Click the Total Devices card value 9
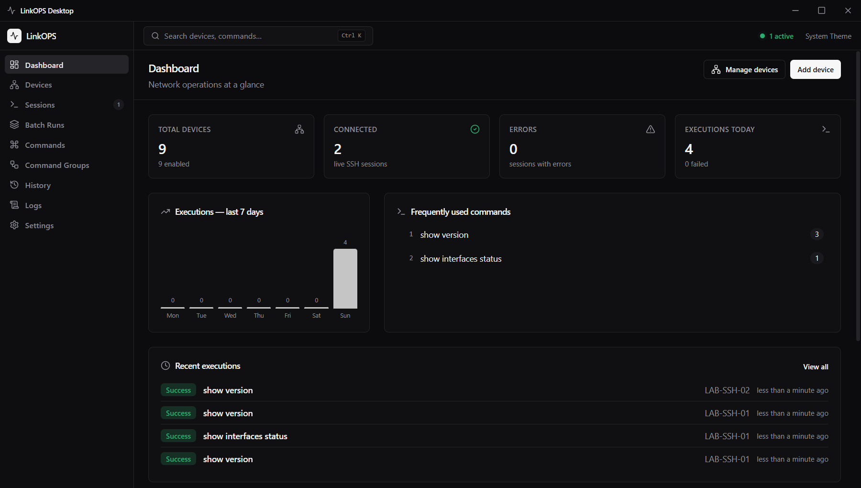The height and width of the screenshot is (488, 861). coord(163,149)
